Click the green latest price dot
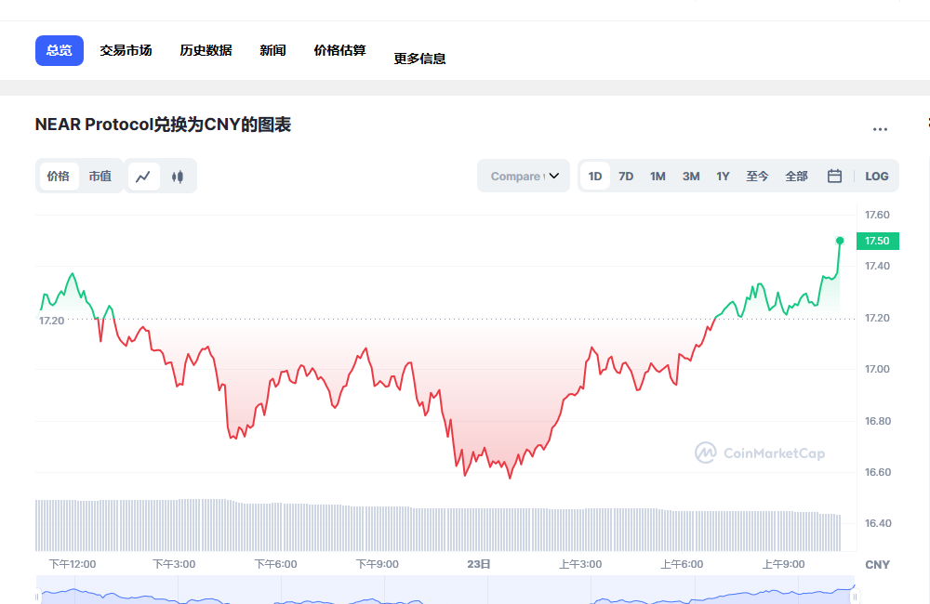 [840, 241]
